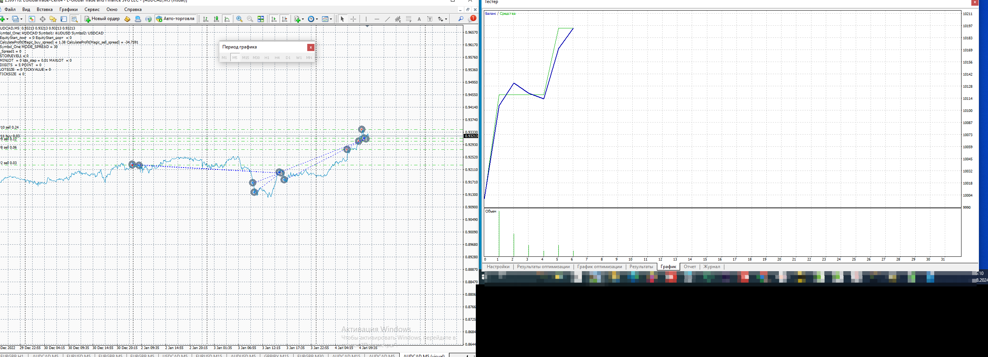Select the Fibonacci Retracement tool

409,19
